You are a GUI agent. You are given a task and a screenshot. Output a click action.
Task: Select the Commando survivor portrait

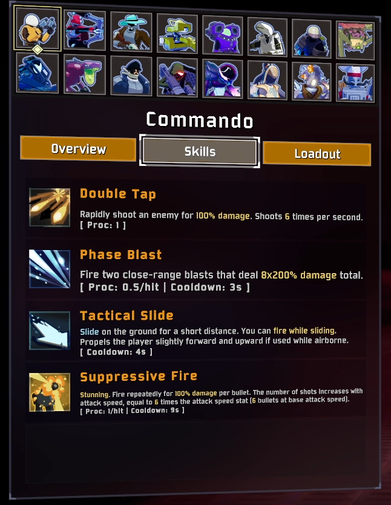point(38,28)
